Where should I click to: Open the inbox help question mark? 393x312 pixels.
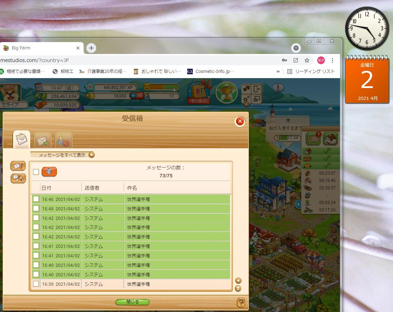[x=241, y=302]
